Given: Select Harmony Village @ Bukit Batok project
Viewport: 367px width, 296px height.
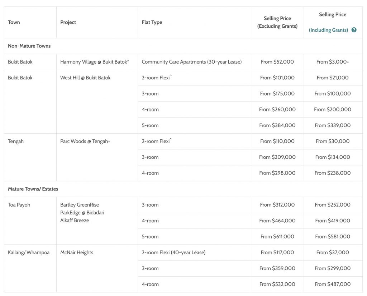Looking at the screenshot, I should [x=95, y=62].
